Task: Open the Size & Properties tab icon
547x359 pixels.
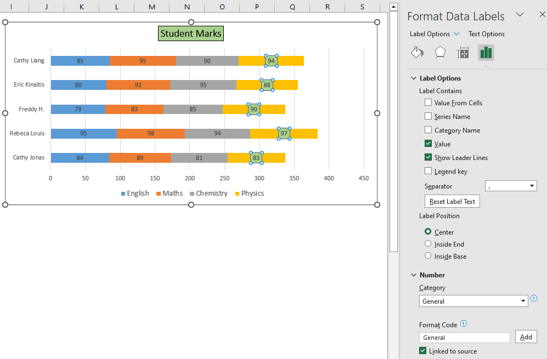Action: pyautogui.click(x=463, y=53)
